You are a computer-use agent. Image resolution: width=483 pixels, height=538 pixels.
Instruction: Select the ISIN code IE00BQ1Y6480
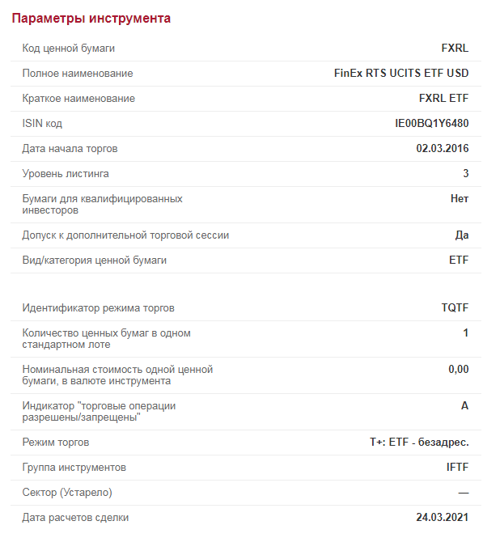click(431, 123)
